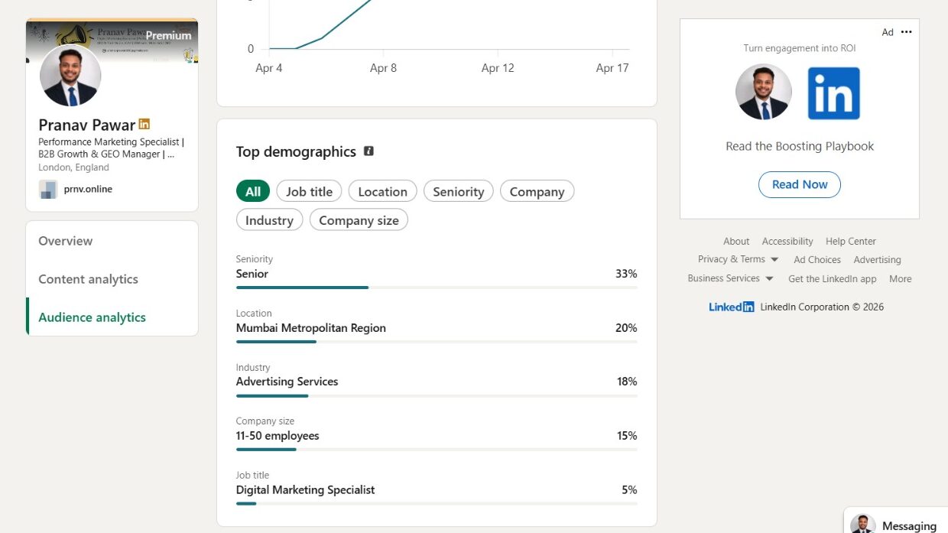Open the prnv.online company logo
The image size is (948, 533).
point(48,189)
